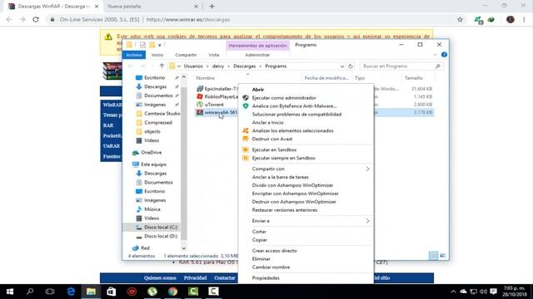Select Compressed folder in sidebar
This screenshot has width=533, height=299.
[157, 122]
